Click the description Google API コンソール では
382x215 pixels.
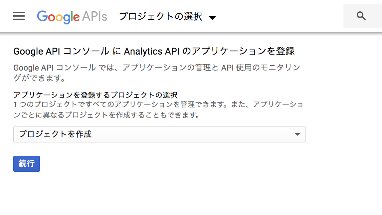[x=157, y=73]
